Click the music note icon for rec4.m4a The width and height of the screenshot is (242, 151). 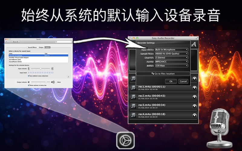click(133, 115)
